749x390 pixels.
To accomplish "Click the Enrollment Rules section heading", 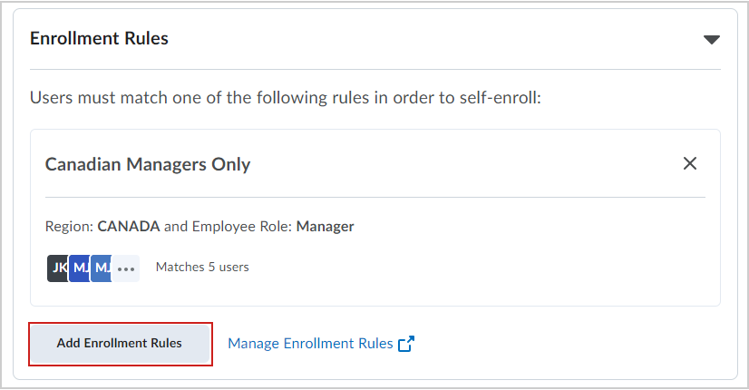I will 100,38.
